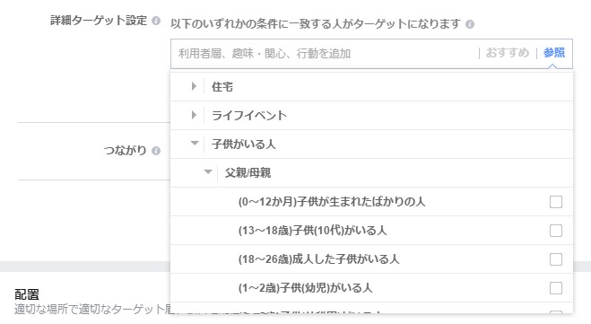Click info icon after 条件に一致する人がターゲットになります
Image resolution: width=591 pixels, height=324 pixels.
click(x=470, y=24)
